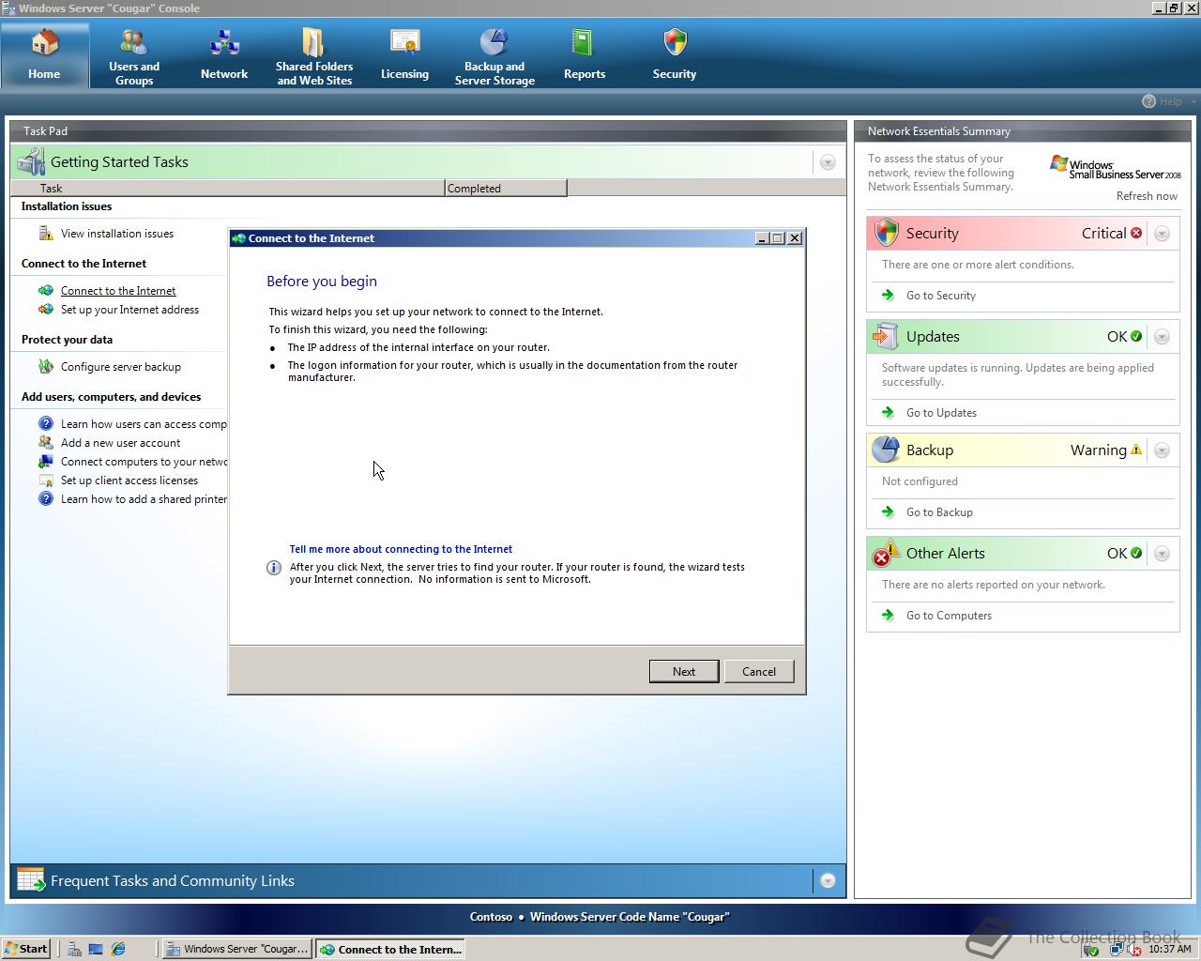The width and height of the screenshot is (1201, 961).
Task: Launch Internet Explorer from quick launch
Action: tap(118, 949)
